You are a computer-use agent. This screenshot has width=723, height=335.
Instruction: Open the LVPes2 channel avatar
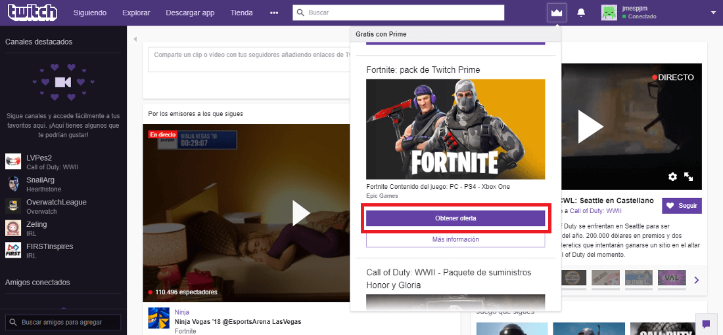[x=13, y=161]
